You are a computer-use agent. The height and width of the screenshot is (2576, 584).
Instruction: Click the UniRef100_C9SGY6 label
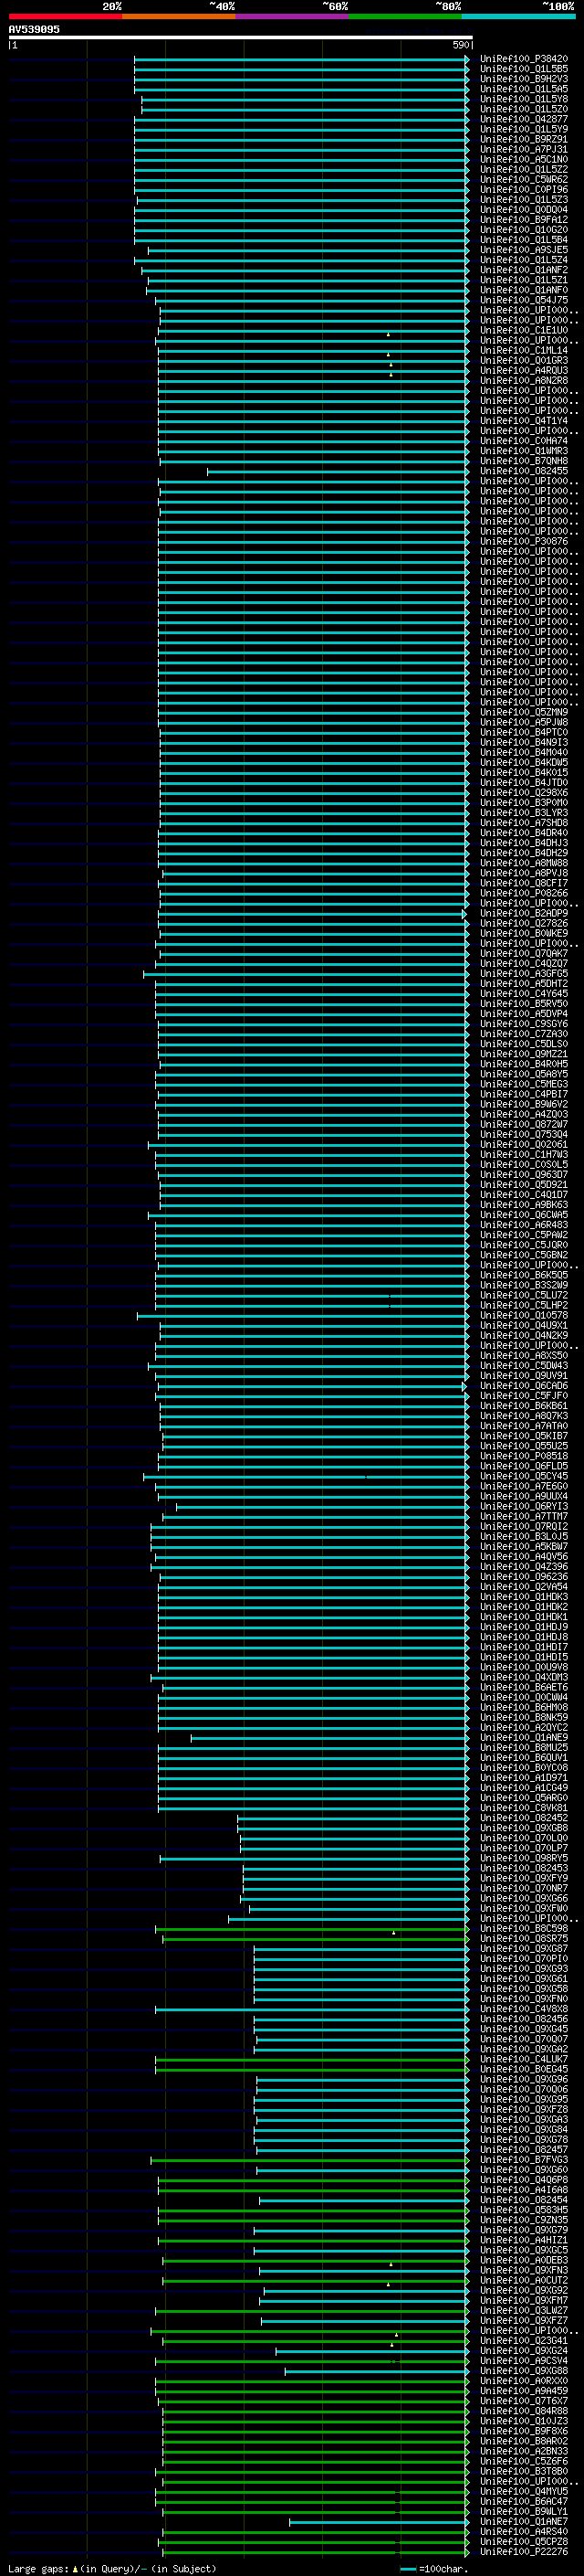[x=523, y=1024]
